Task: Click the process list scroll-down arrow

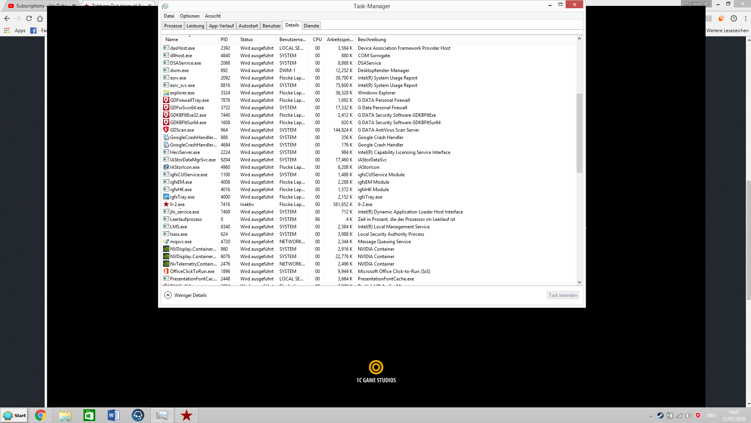Action: click(x=579, y=282)
